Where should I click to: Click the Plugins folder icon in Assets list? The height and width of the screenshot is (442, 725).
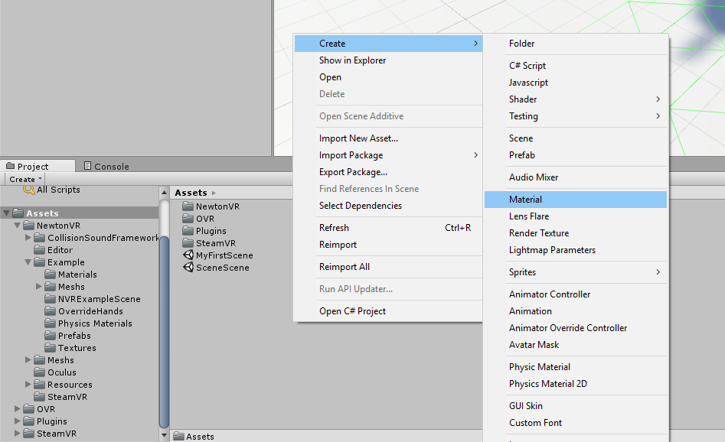(188, 230)
